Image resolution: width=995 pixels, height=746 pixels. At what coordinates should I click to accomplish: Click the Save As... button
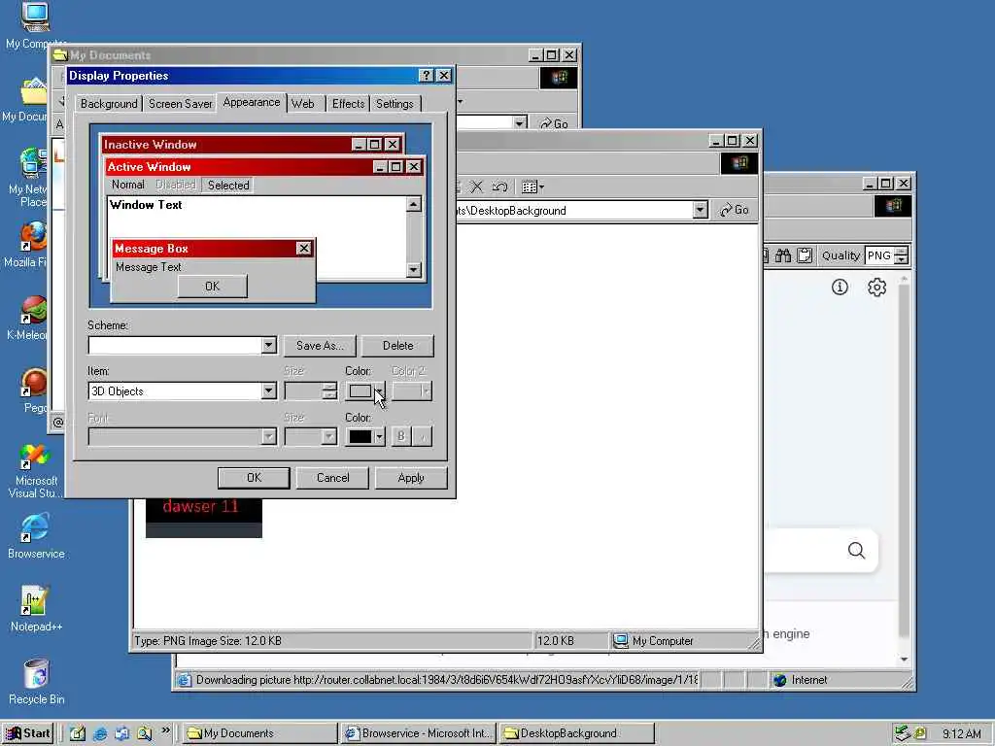[x=320, y=346]
